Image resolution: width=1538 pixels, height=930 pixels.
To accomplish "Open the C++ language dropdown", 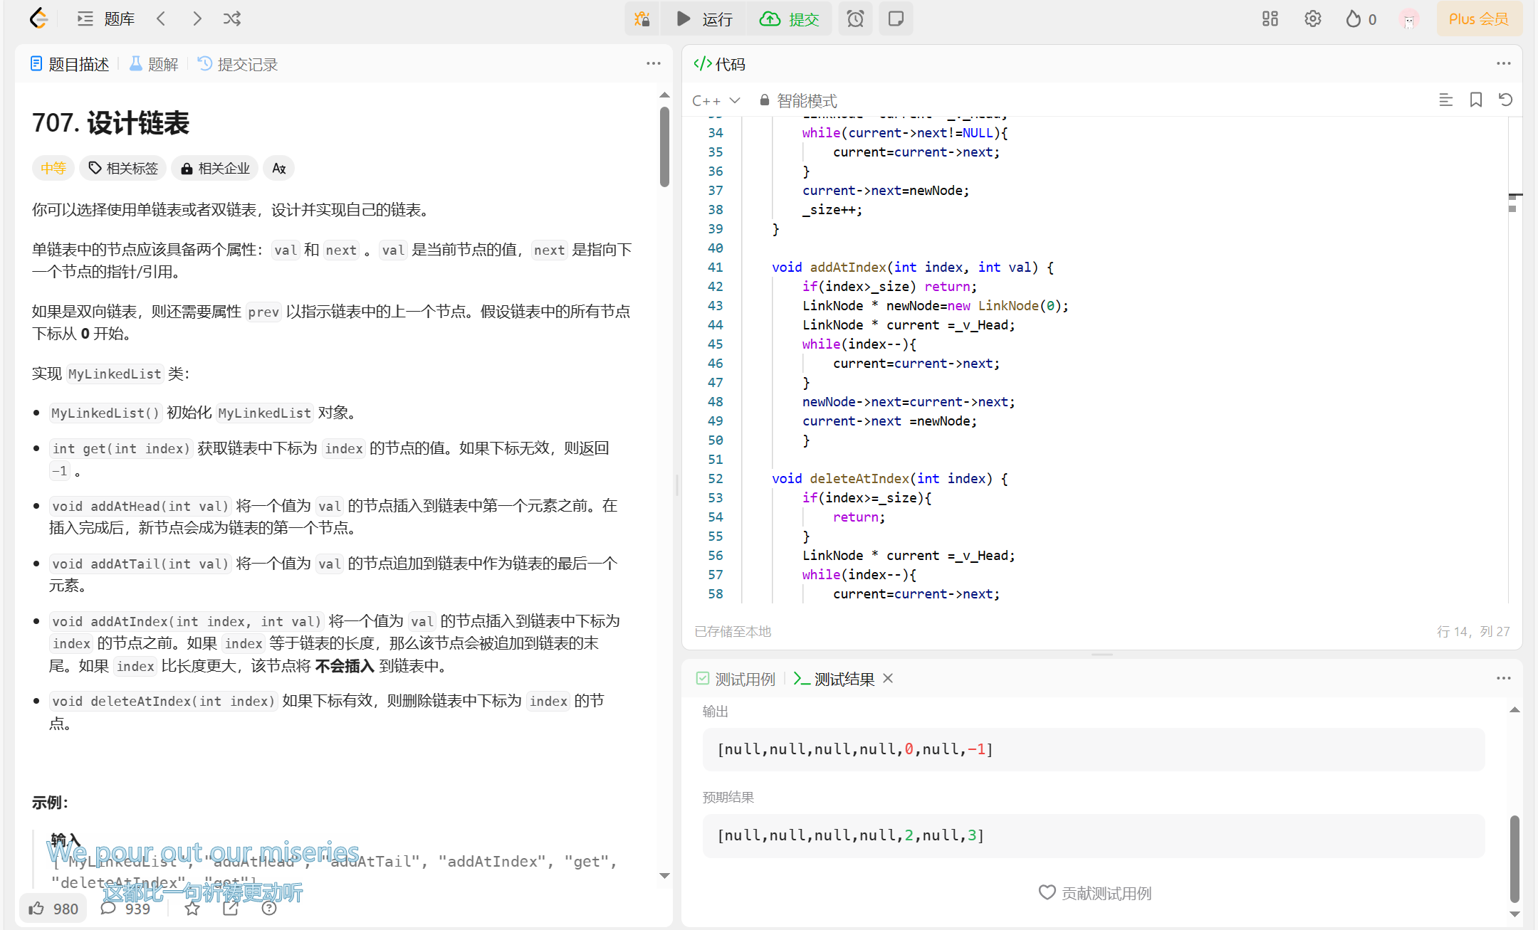I will [716, 100].
